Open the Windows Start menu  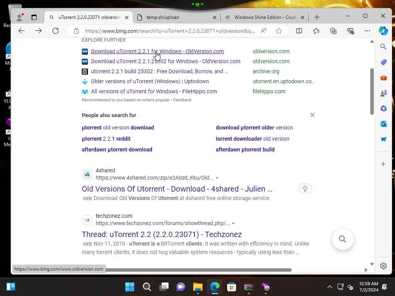tap(130, 287)
